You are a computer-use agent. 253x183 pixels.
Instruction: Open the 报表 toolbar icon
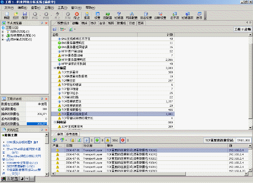(x=87, y=16)
